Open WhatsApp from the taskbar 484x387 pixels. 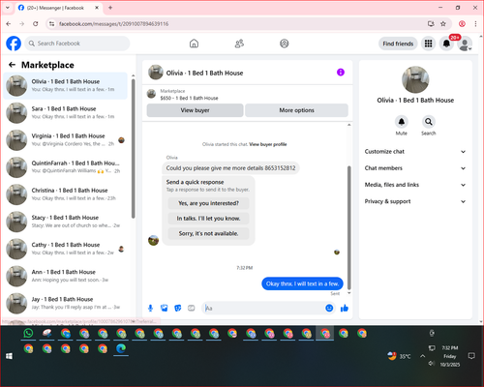[x=28, y=333]
